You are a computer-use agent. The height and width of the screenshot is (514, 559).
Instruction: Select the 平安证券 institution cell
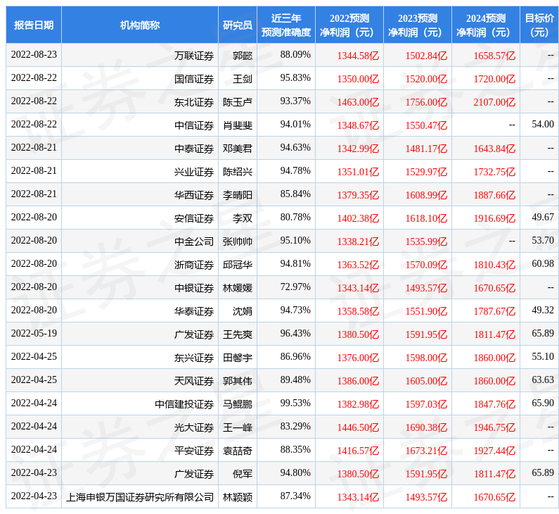[140, 450]
